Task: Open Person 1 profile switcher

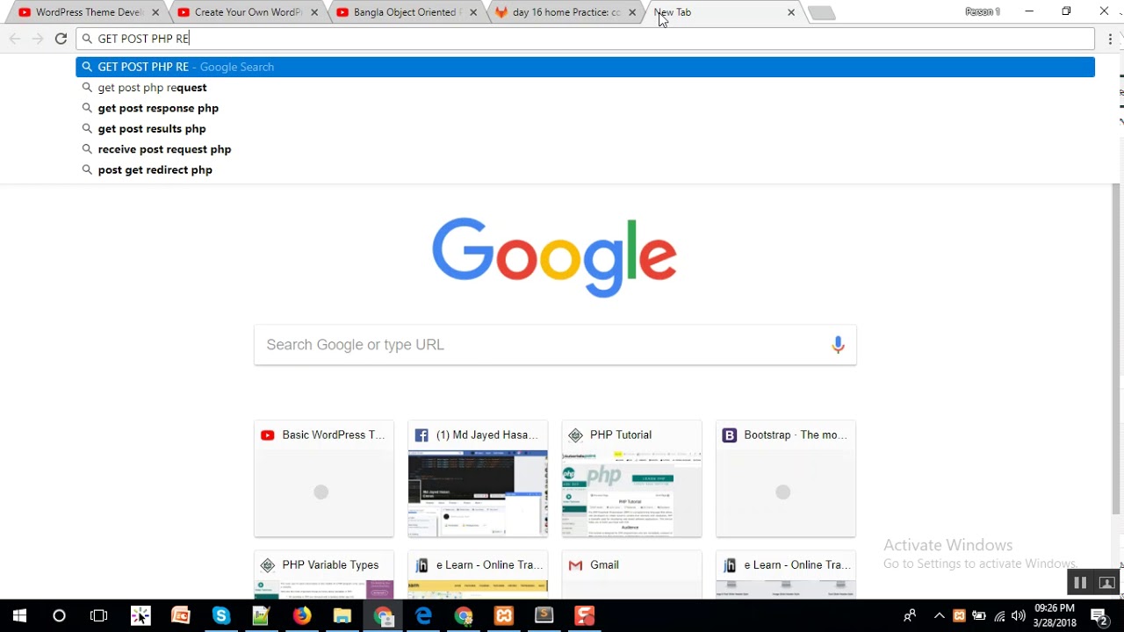Action: click(x=983, y=12)
